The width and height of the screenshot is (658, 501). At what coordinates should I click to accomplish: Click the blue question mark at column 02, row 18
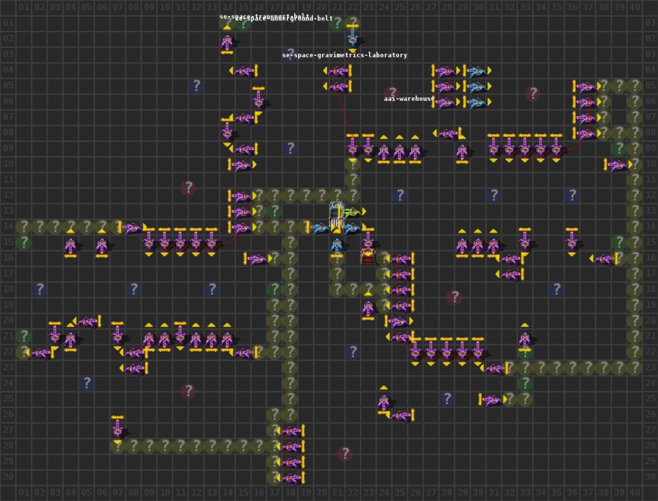tap(39, 289)
